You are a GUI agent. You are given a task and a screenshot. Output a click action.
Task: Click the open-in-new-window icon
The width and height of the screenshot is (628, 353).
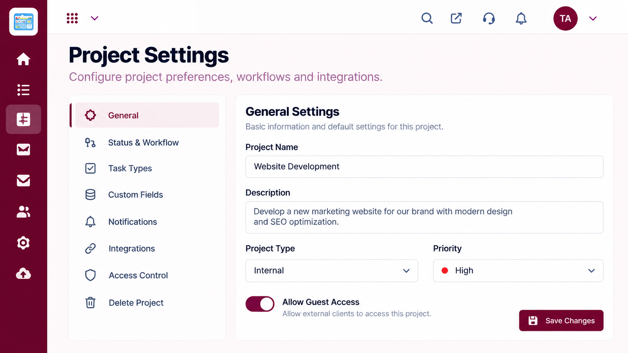(x=456, y=18)
